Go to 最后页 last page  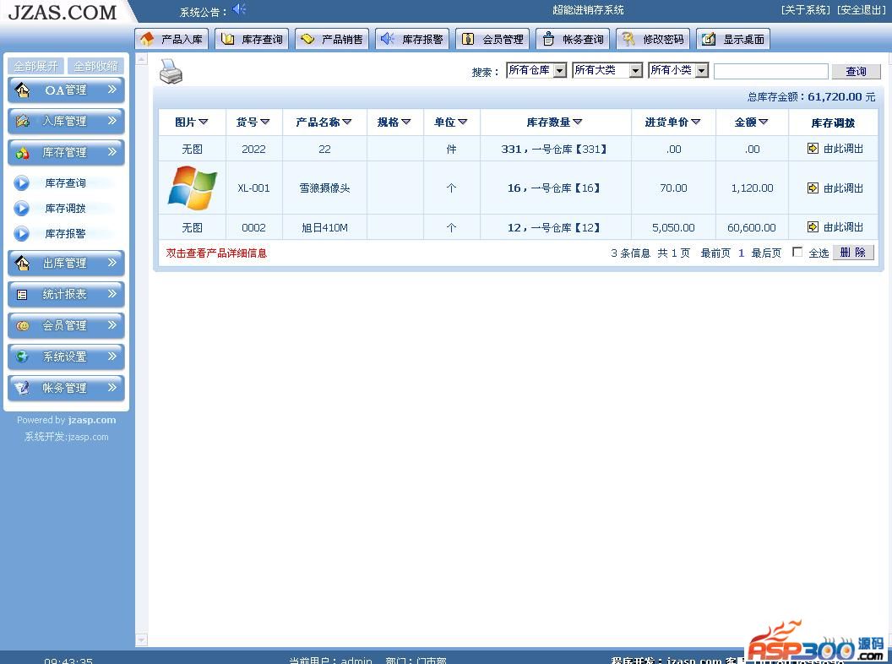[x=766, y=253]
